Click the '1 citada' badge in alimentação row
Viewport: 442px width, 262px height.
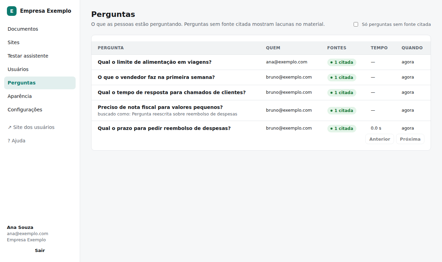coord(342,62)
